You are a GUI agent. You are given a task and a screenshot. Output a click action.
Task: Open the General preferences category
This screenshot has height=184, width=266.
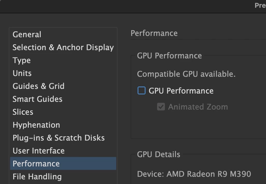pos(27,34)
